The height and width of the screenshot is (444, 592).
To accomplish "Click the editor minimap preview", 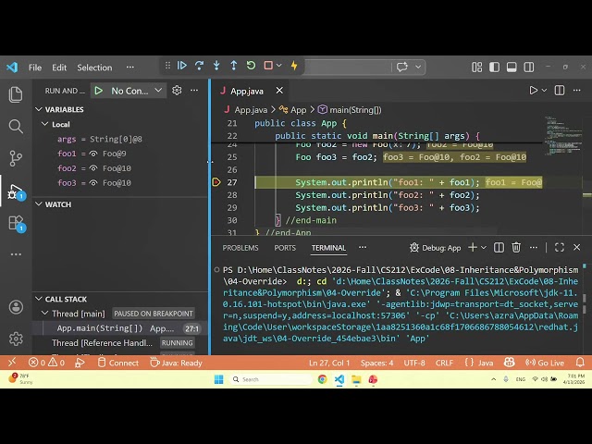I will tap(562, 136).
